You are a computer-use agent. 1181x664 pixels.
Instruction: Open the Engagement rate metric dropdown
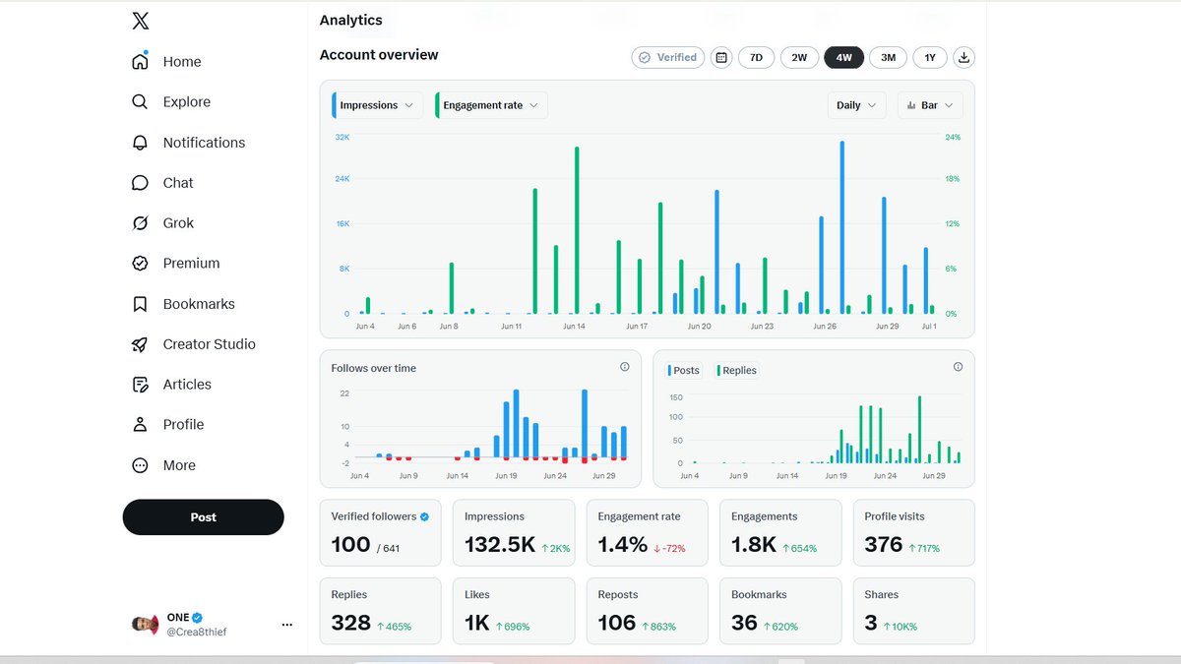point(491,105)
